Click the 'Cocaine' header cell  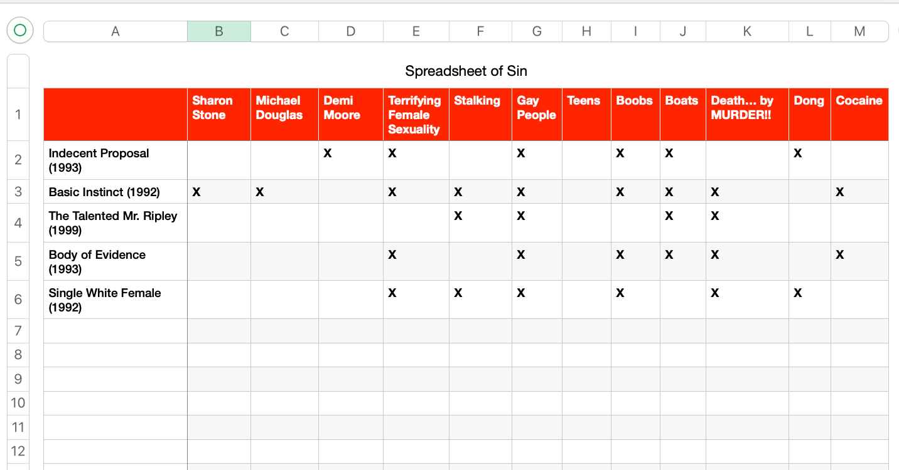click(859, 114)
